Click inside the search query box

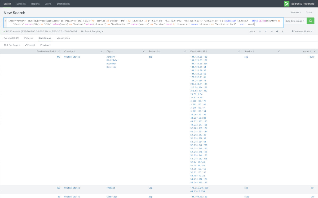pos(143,22)
